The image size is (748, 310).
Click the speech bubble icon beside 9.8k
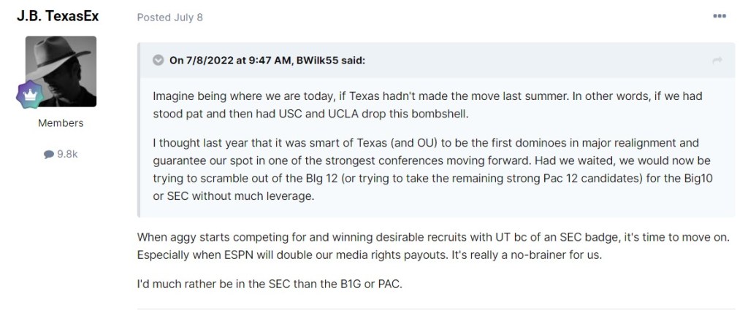(x=48, y=154)
